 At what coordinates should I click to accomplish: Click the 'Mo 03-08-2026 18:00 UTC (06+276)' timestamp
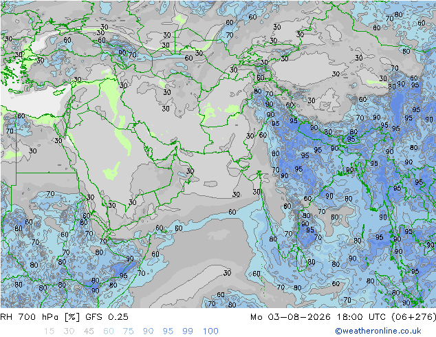[343, 317]
